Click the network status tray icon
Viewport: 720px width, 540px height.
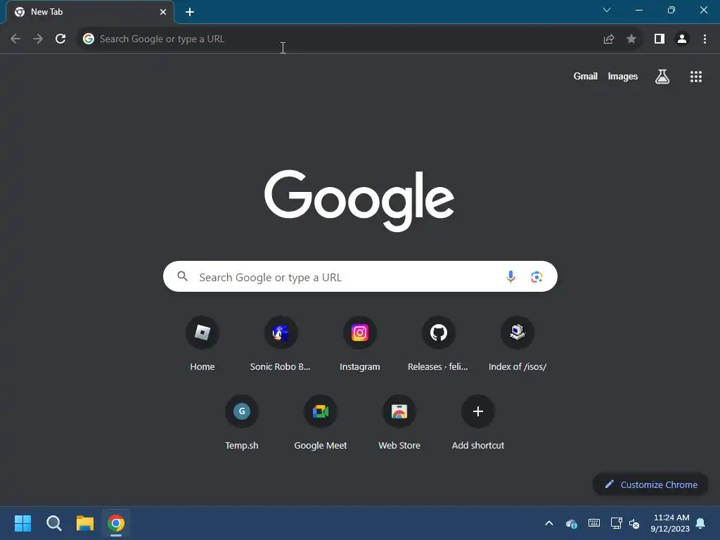click(616, 523)
